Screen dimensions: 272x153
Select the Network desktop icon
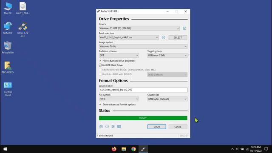pos(8,28)
